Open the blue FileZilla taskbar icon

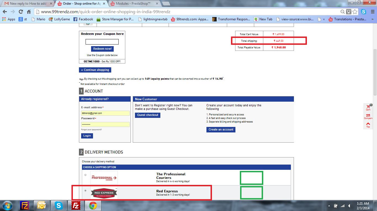click(x=25, y=206)
